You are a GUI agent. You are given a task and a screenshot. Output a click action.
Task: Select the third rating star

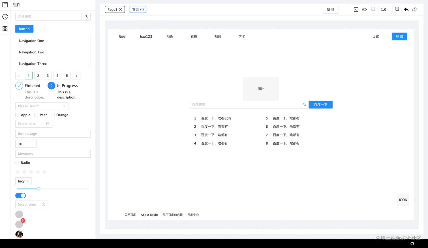click(31, 172)
